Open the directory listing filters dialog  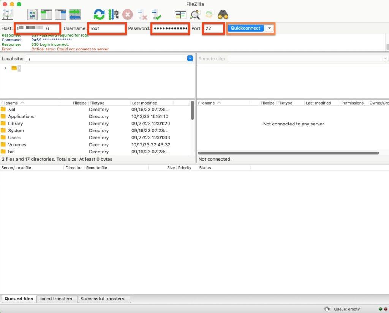pos(180,15)
